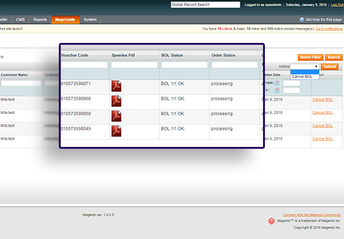
Task: Sort by BOL Status column header
Action: click(x=172, y=55)
